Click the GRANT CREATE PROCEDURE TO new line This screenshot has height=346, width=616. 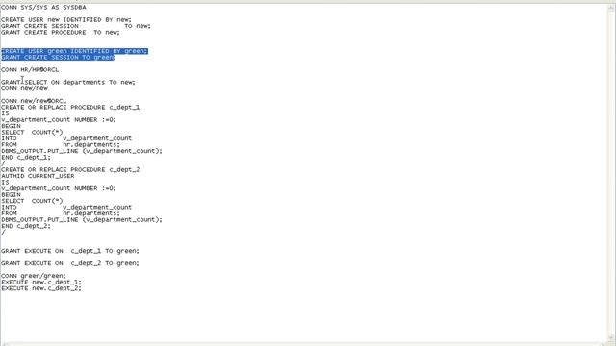click(x=60, y=32)
